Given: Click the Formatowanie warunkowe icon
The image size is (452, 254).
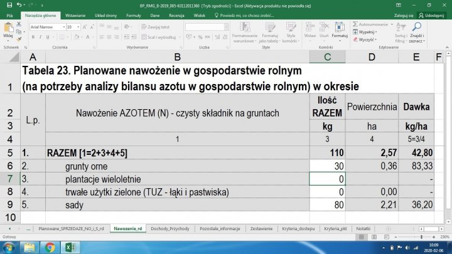Looking at the screenshot, I should click(245, 28).
